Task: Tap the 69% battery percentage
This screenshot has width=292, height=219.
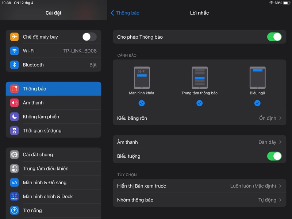Action: coord(278,3)
